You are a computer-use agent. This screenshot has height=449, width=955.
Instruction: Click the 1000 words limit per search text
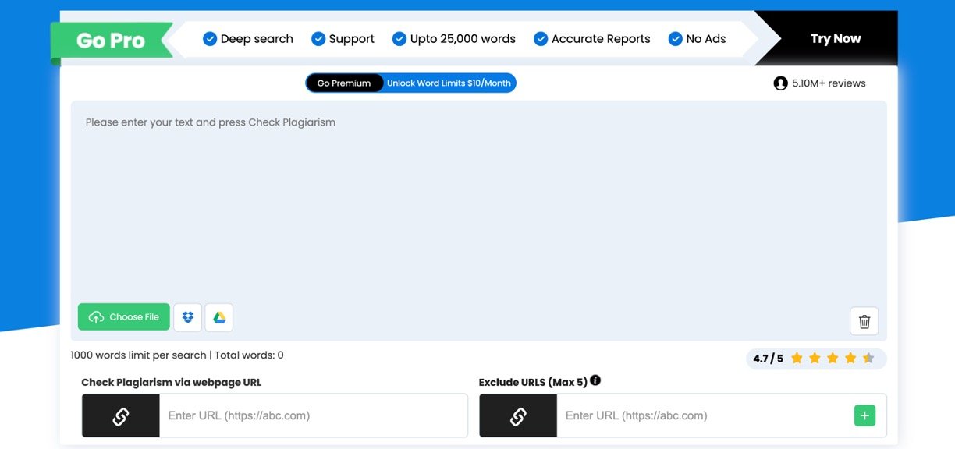pos(138,355)
